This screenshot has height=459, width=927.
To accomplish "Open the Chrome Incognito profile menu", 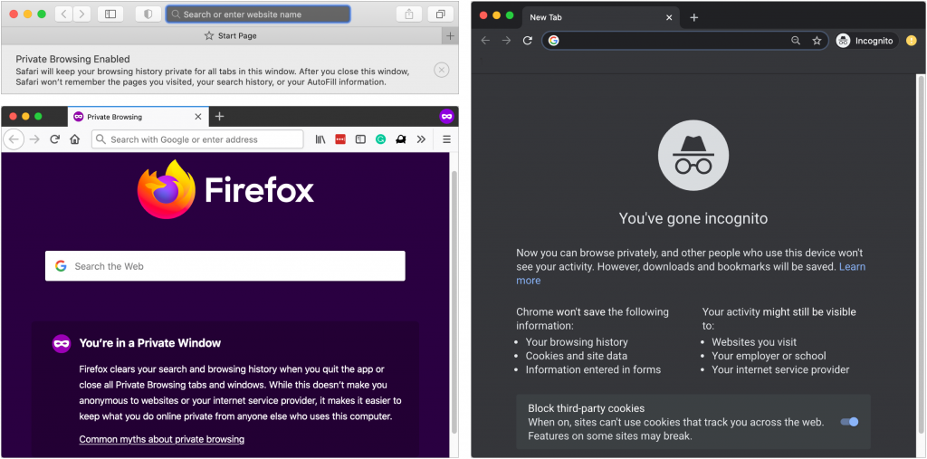I will 865,41.
